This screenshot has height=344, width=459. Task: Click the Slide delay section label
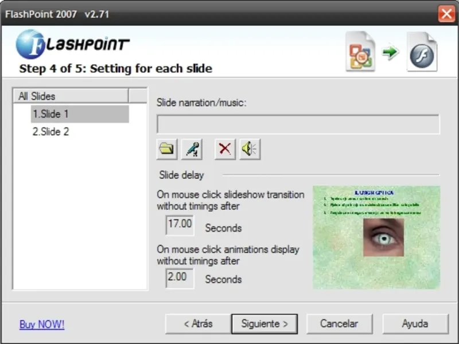181,175
